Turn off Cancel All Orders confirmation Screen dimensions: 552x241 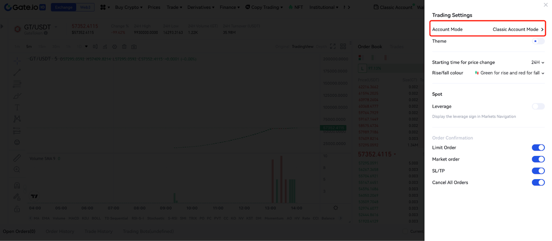click(538, 183)
